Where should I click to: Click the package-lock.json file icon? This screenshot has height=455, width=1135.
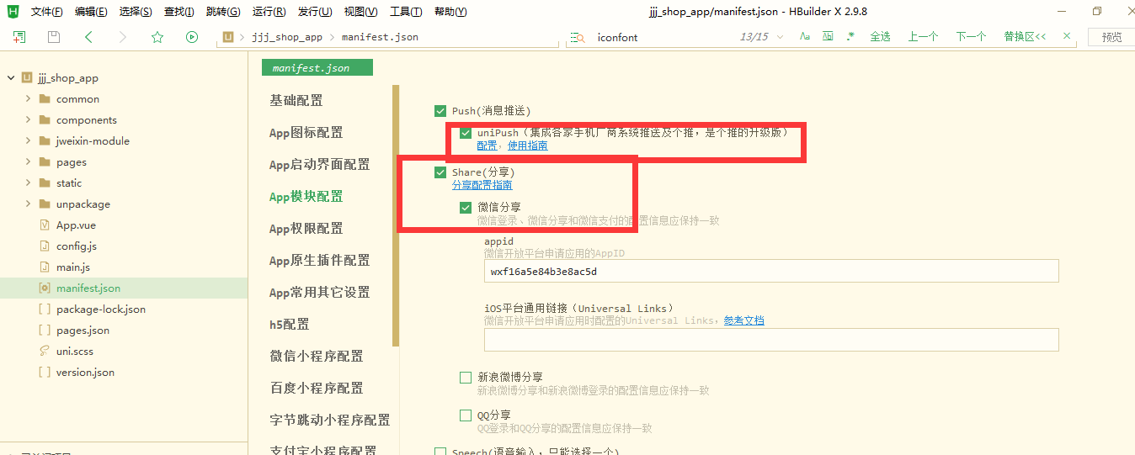(x=45, y=310)
